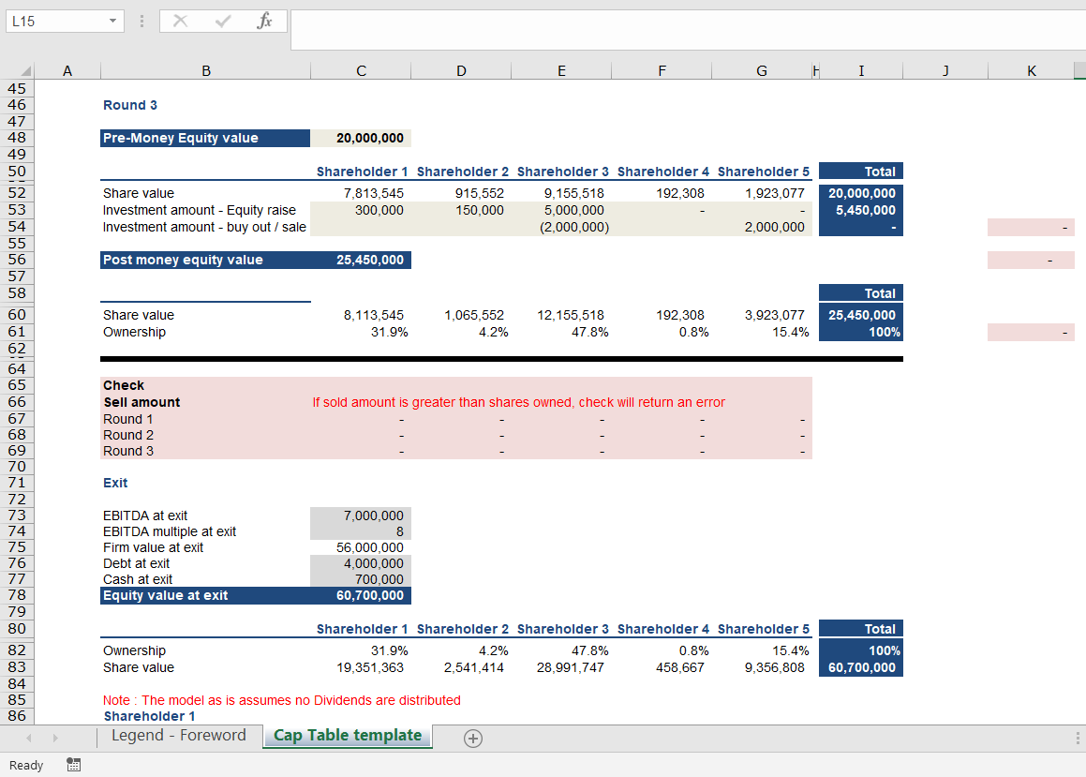Screen dimensions: 1086x777
Task: Click the formula bar options dots
Action: coord(142,21)
